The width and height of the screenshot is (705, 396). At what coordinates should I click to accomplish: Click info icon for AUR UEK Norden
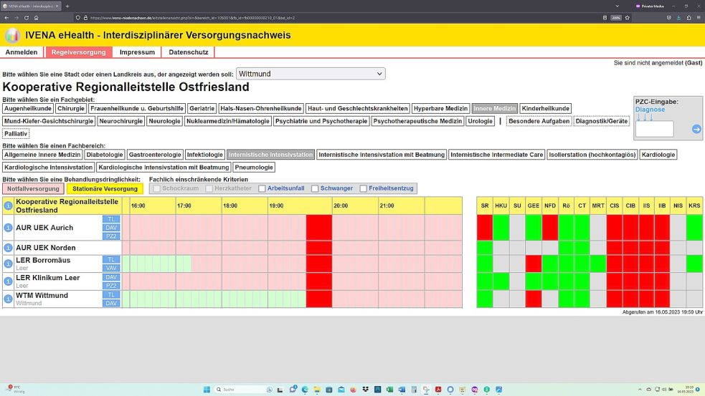point(8,248)
